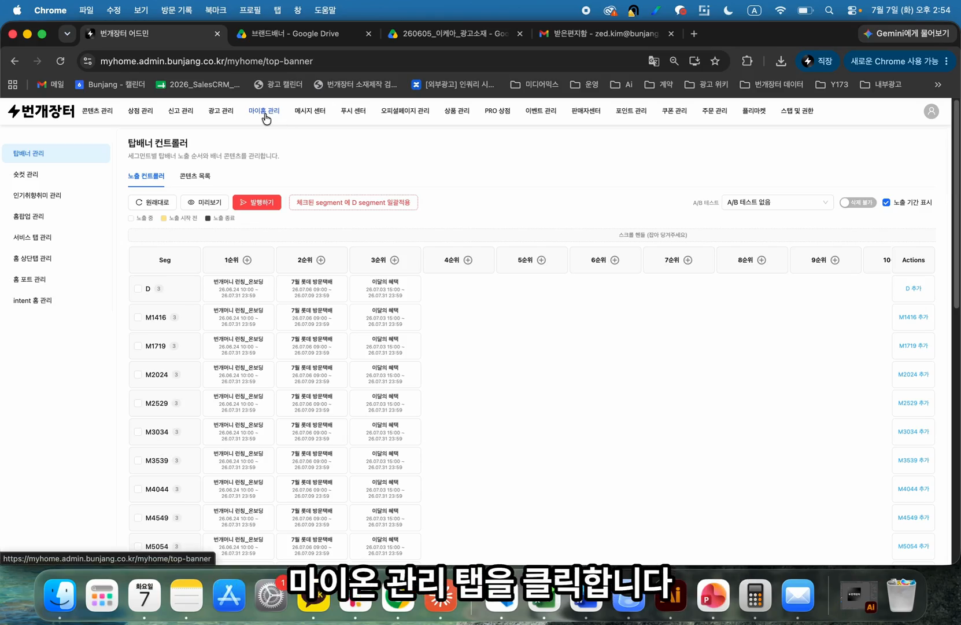Open Chrome tab search chevron
This screenshot has width=961, height=625.
[67, 34]
